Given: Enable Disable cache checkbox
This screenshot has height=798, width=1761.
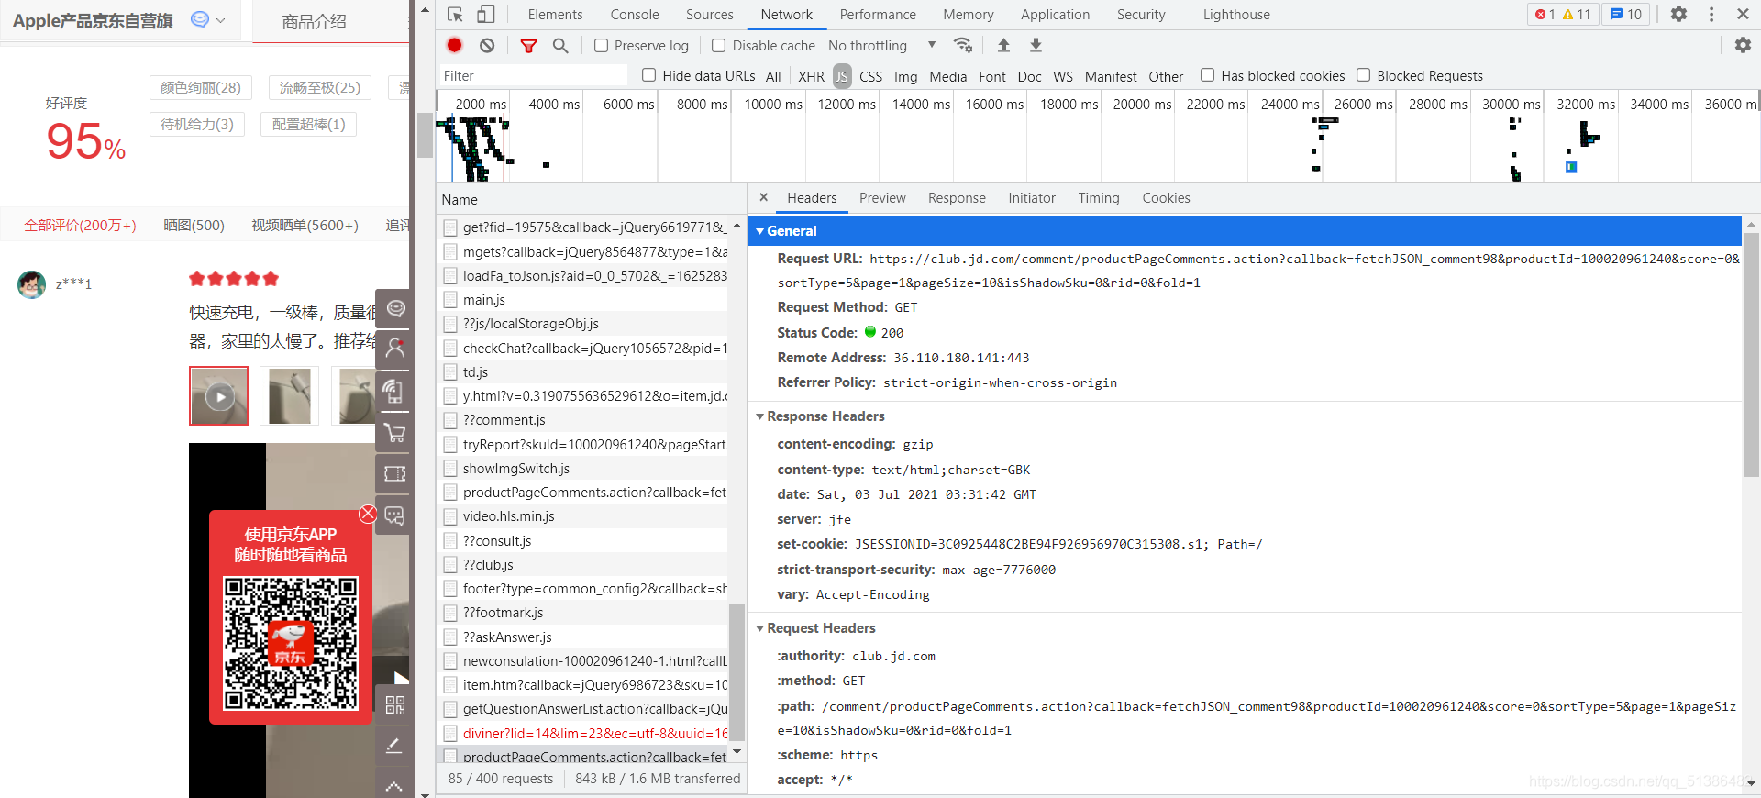Looking at the screenshot, I should point(719,46).
